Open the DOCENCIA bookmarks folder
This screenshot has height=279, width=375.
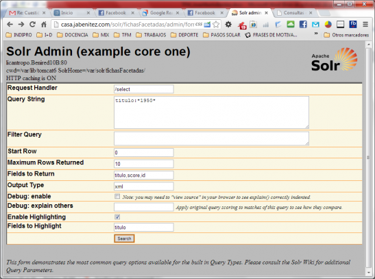pyautogui.click(x=73, y=35)
